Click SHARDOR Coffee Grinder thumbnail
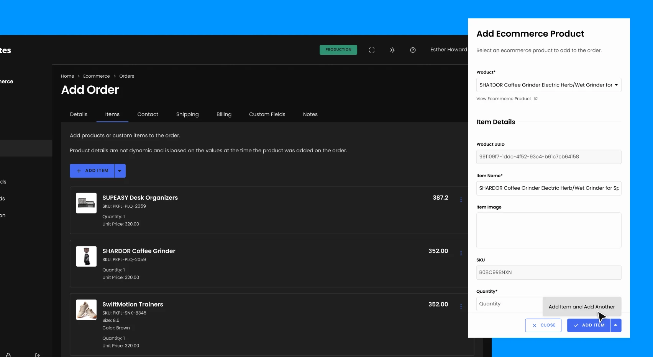Viewport: 653px width, 357px height. [x=86, y=256]
